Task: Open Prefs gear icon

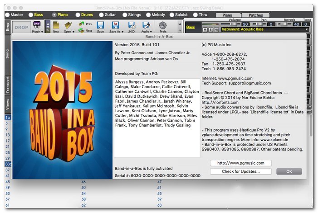Action: pyautogui.click(x=163, y=25)
